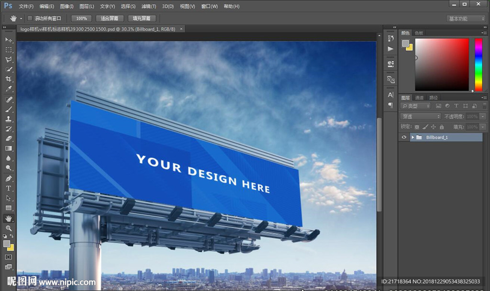Open the History panel icon
The height and width of the screenshot is (291, 490).
(x=390, y=38)
